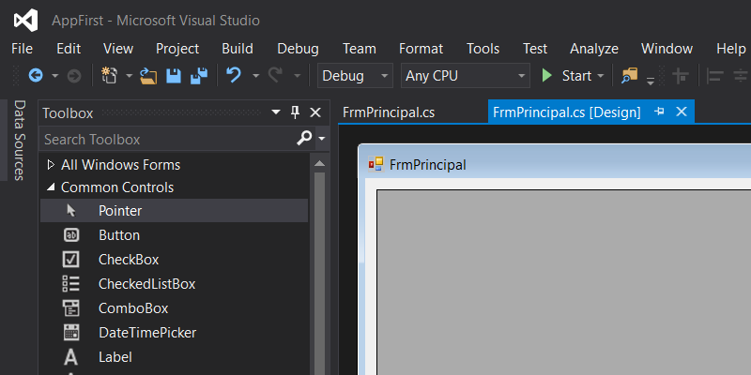Click the Undo arrow icon
Viewport: 751px width, 375px height.
(x=234, y=76)
